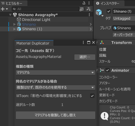This screenshot has width=135, height=126.
Task: Switch to the Inspector tab
Action: pyautogui.click(x=109, y=3)
